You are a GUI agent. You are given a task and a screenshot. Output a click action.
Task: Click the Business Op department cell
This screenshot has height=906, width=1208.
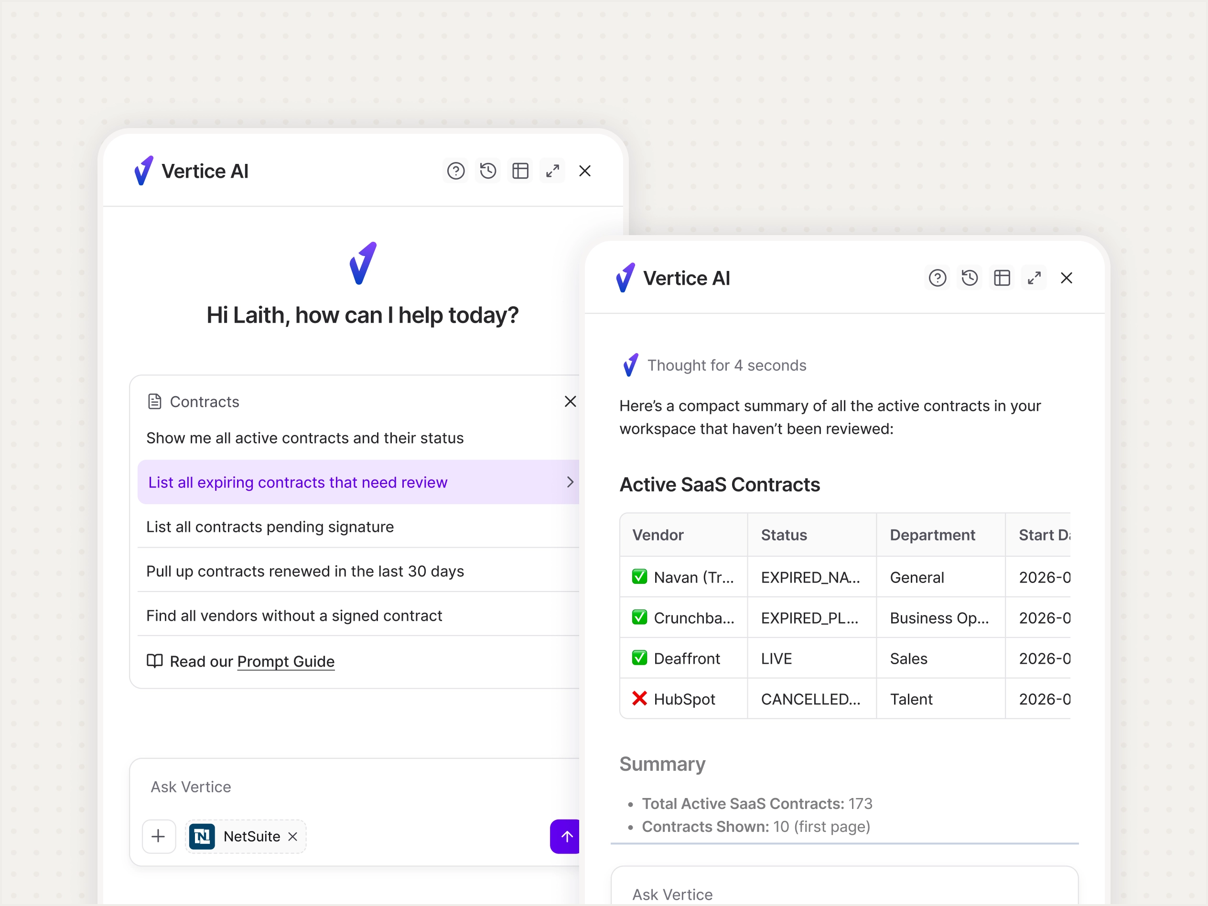pos(940,617)
